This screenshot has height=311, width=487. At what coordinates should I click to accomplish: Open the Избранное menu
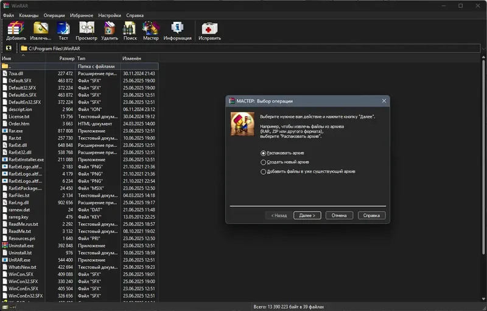pos(82,15)
